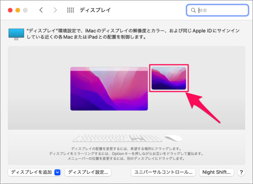Open ユニバーサルコントロール... settings
The image size is (253, 184).
point(163,172)
